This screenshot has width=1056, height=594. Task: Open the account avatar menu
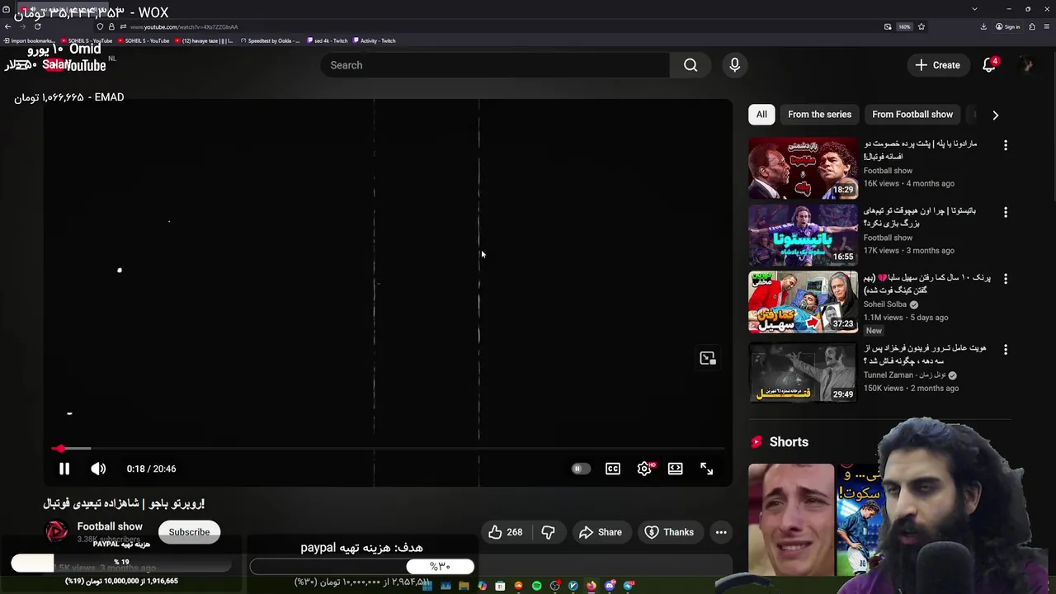(x=1027, y=65)
